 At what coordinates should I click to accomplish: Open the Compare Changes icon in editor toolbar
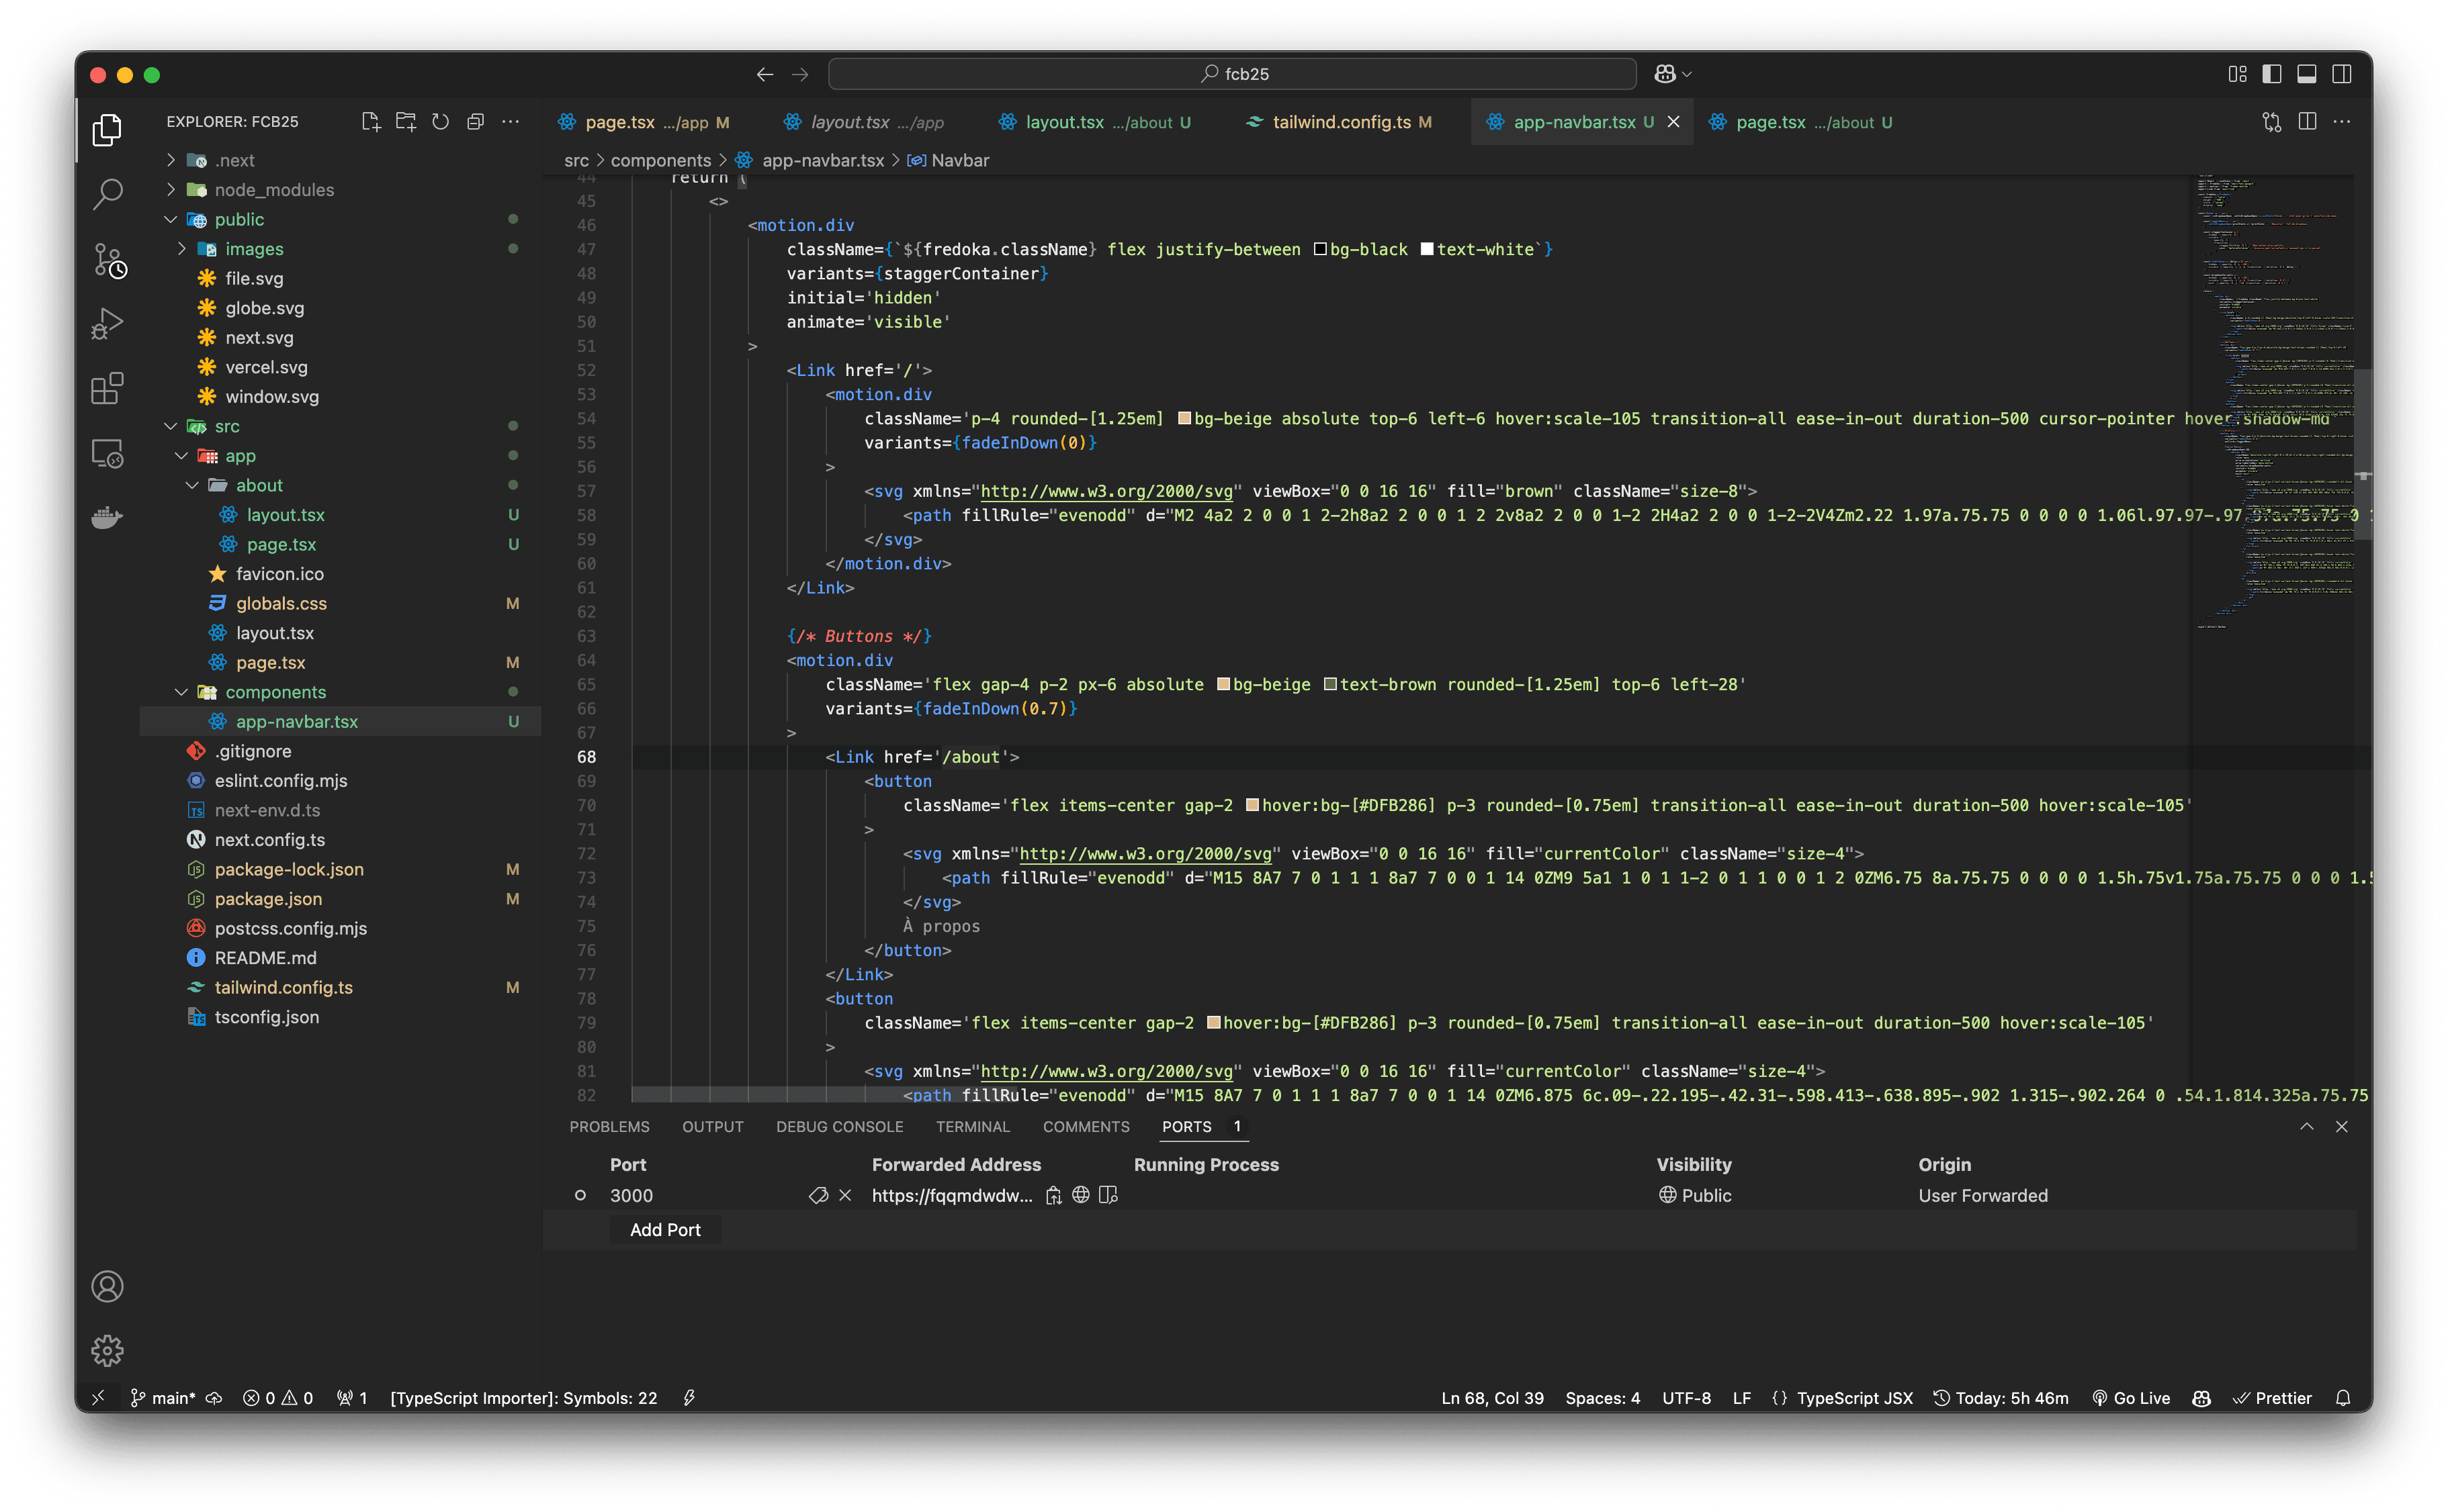click(x=2271, y=122)
